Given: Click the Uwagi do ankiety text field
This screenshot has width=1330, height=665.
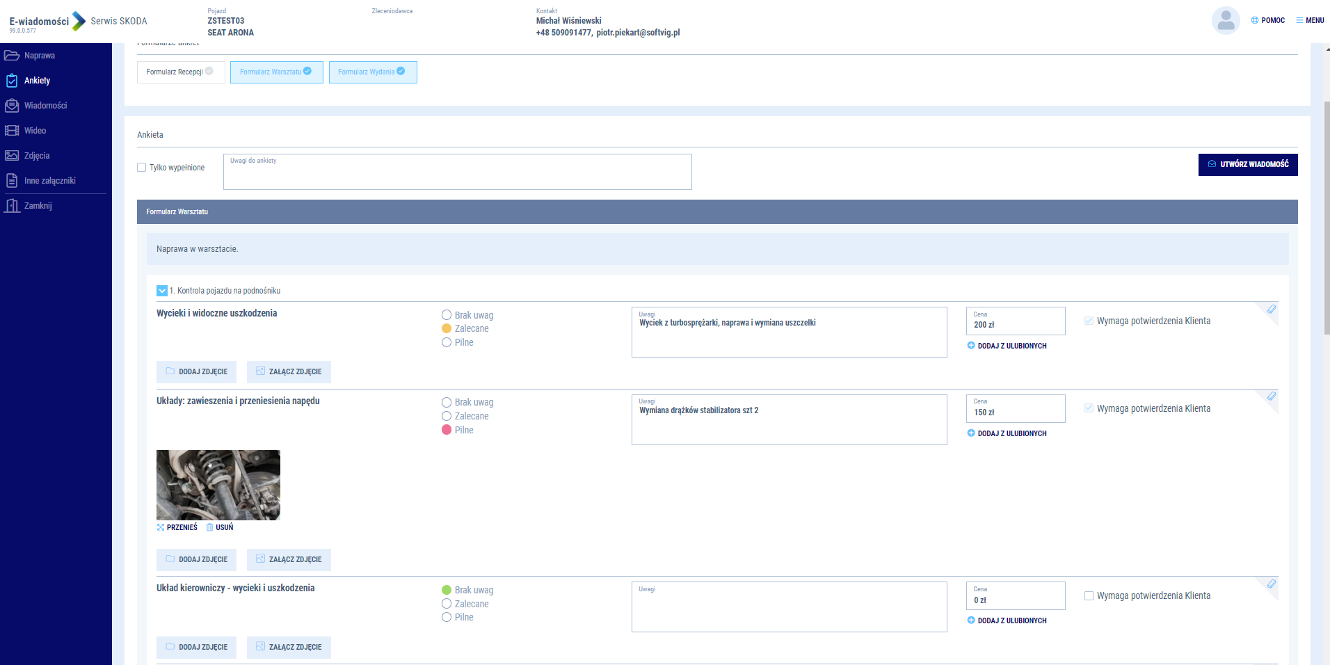Looking at the screenshot, I should (457, 173).
